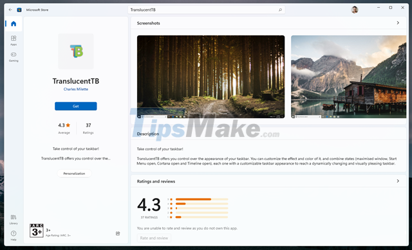Click the '37 RATINGS' label under score

[x=149, y=217]
